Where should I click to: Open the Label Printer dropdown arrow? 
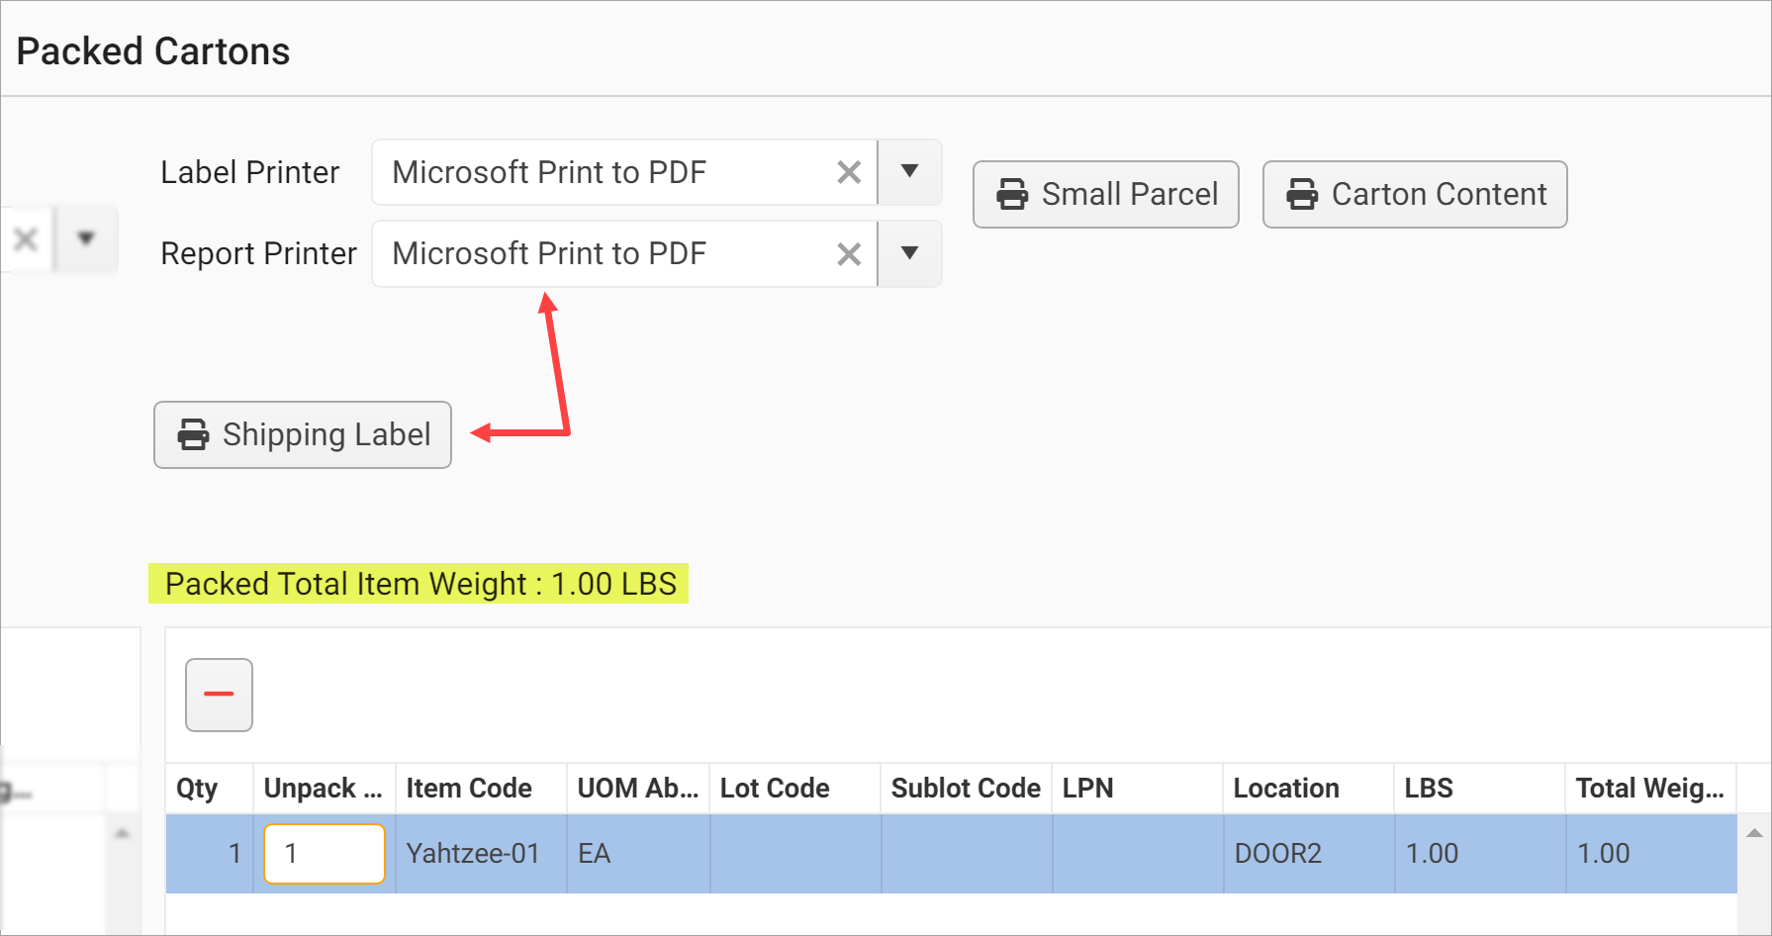(x=909, y=172)
